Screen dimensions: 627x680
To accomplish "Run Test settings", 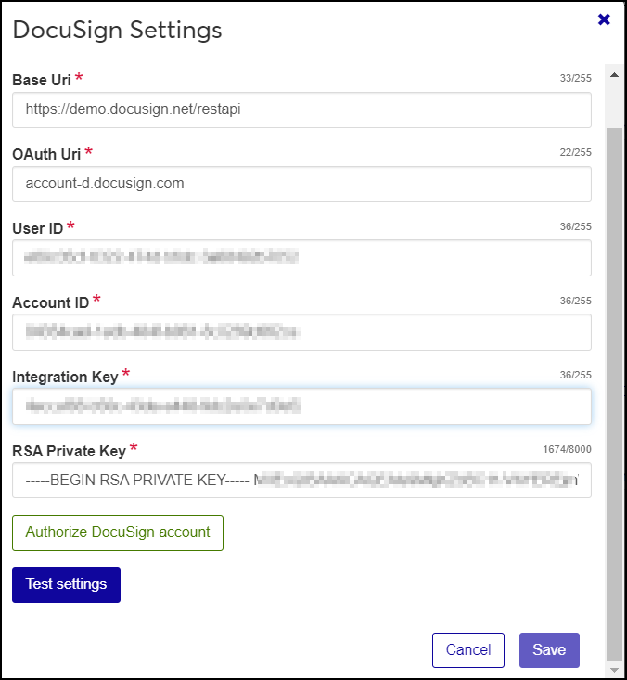I will [x=66, y=584].
